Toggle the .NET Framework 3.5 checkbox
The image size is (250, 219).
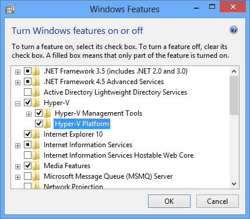point(27,71)
